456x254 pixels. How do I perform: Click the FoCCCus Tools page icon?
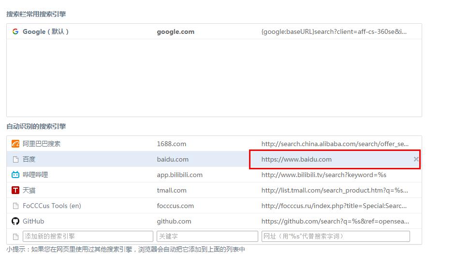click(15, 206)
